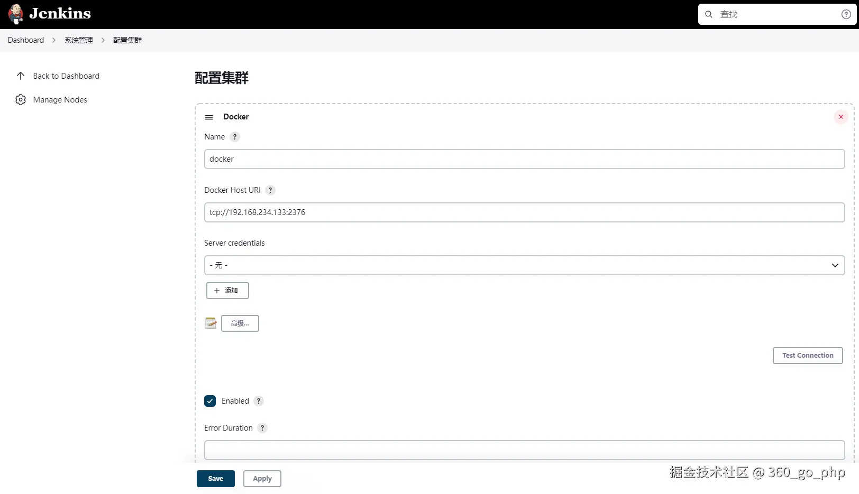The width and height of the screenshot is (859, 494).
Task: Grab the Docker section drag handle icon
Action: (209, 117)
